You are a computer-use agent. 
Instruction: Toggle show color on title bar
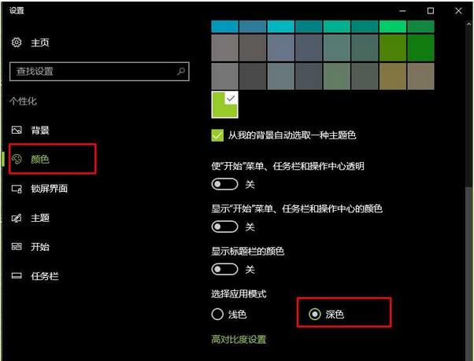224,269
